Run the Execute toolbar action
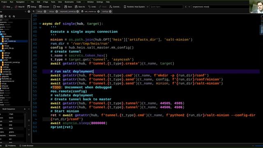 [44, 7]
